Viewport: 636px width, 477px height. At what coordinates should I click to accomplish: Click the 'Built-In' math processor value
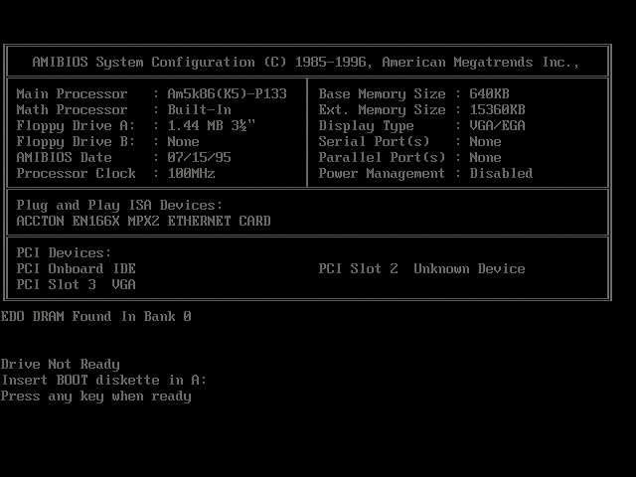click(199, 109)
